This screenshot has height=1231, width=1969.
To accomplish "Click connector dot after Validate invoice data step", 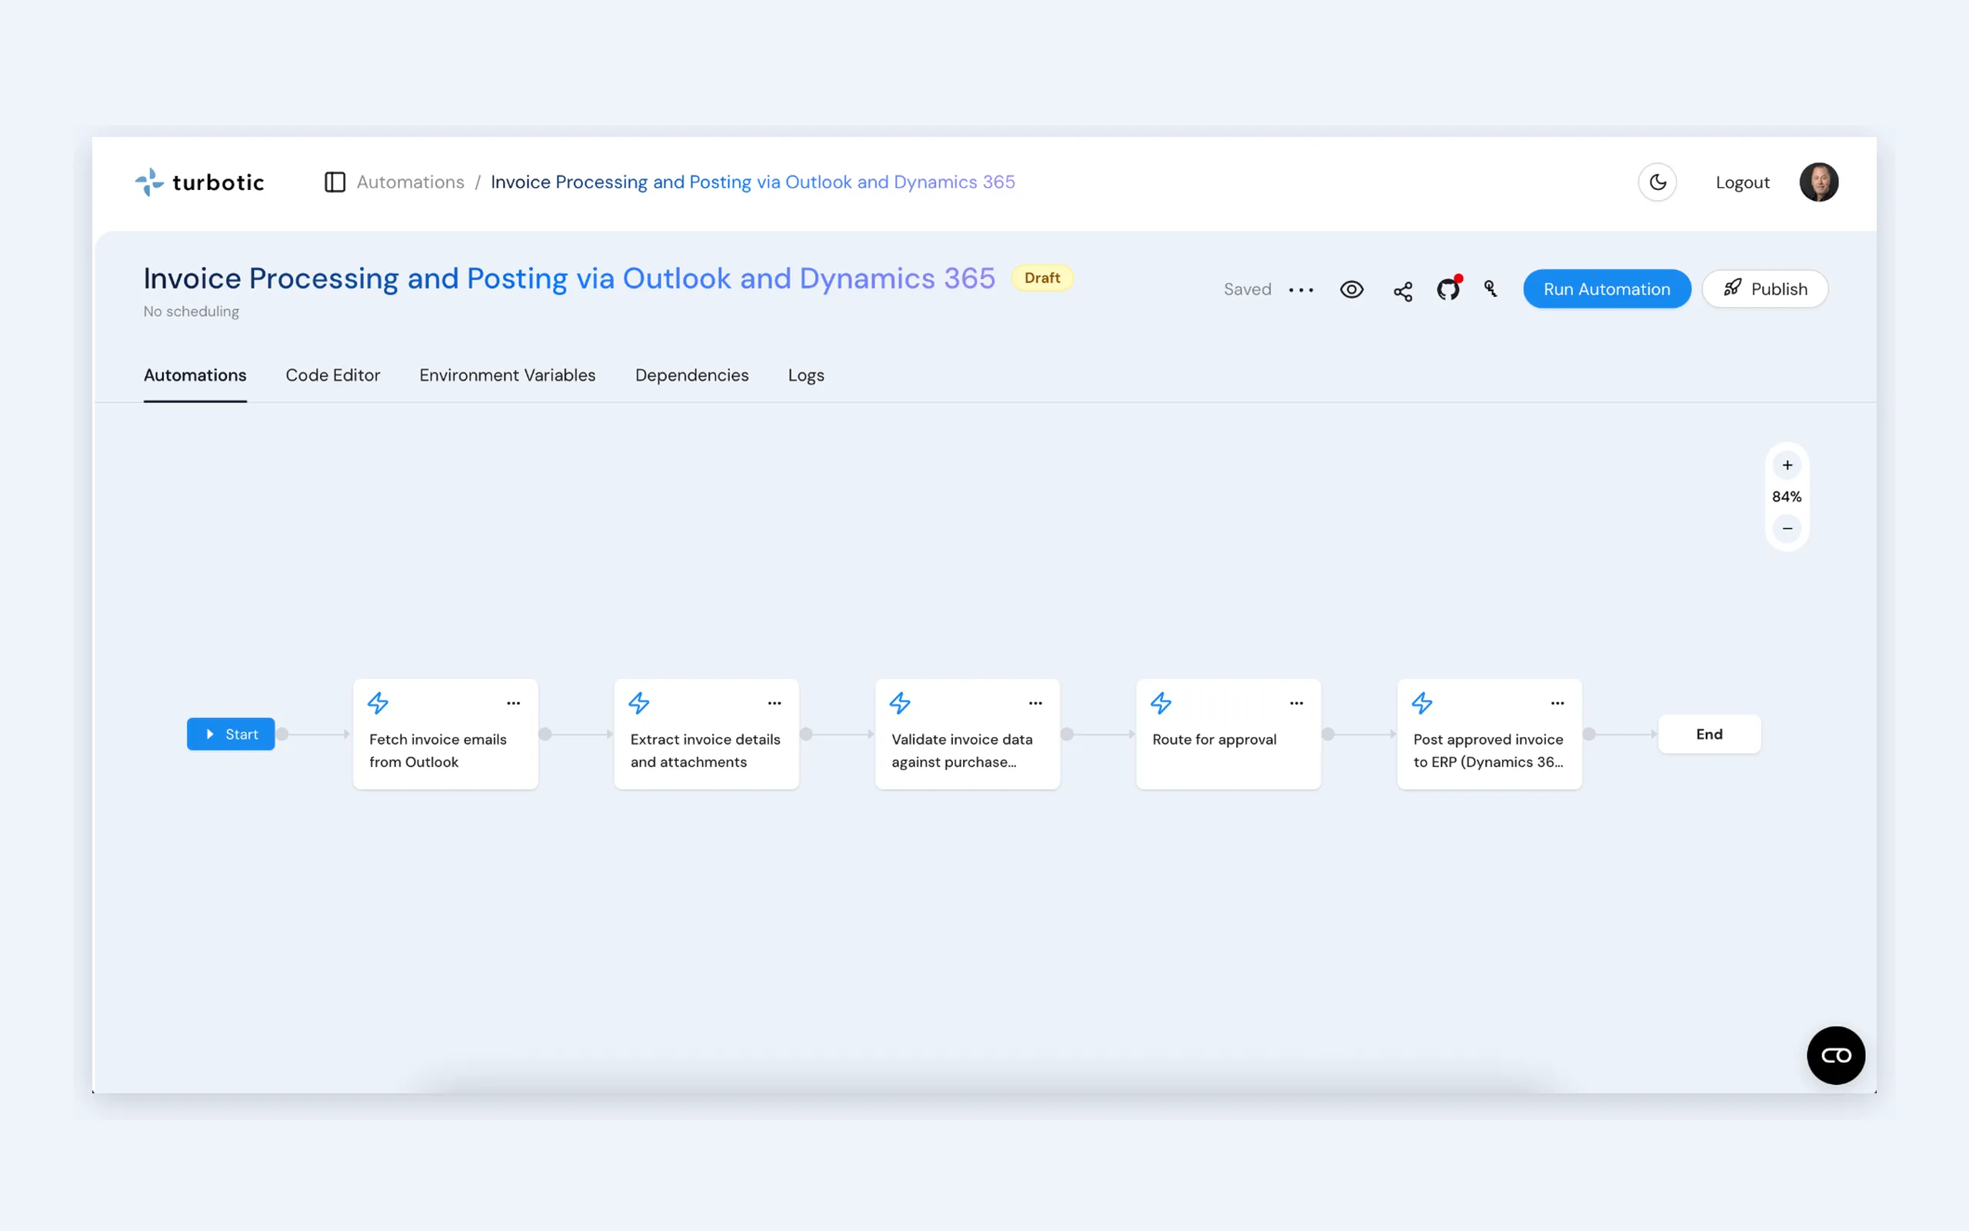I will coord(1068,734).
